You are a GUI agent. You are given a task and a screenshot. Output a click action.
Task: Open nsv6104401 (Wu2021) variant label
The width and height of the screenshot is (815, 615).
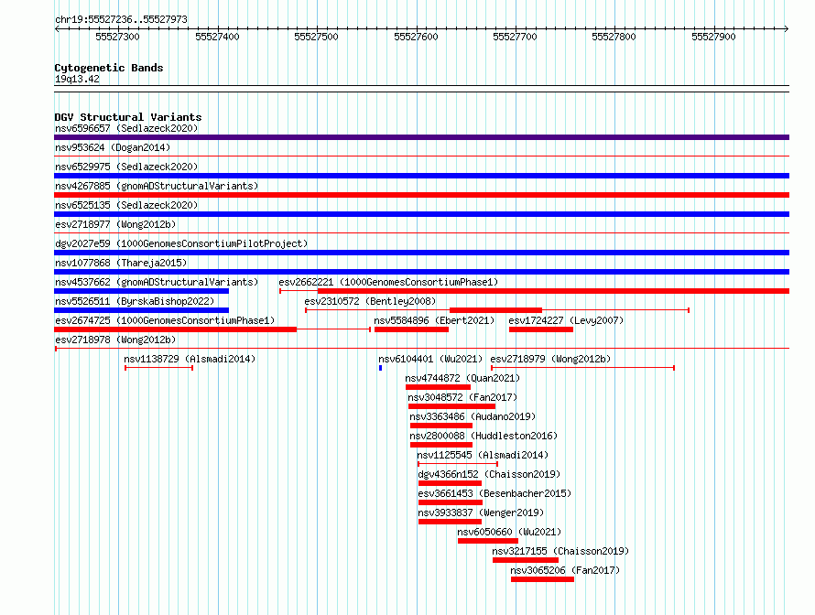point(430,359)
